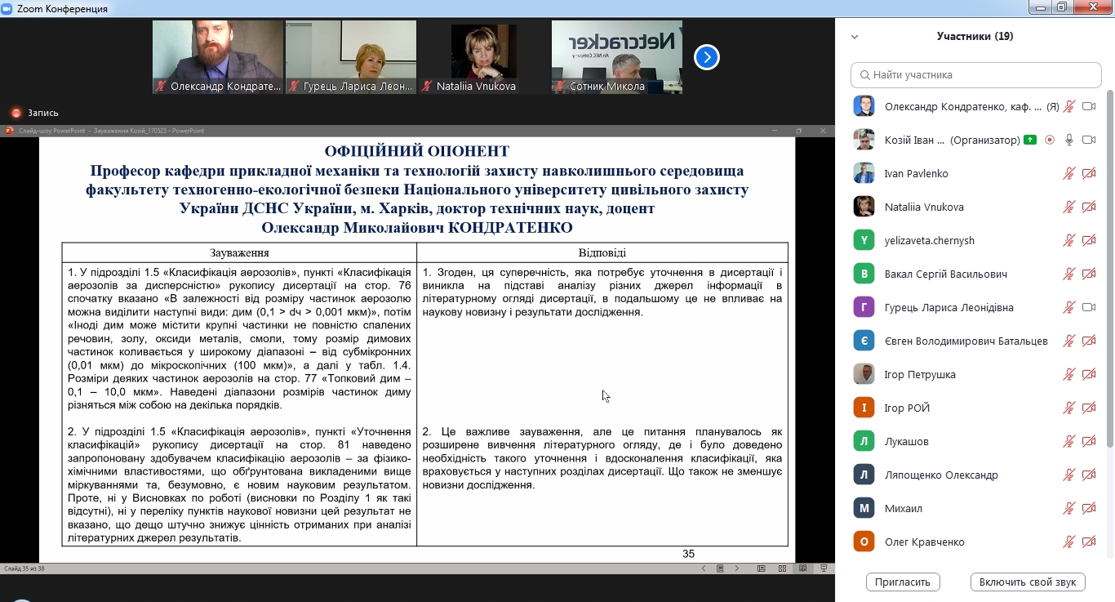
Task: Switch to slide sorter view in PowerPoint status bar
Action: [x=782, y=569]
